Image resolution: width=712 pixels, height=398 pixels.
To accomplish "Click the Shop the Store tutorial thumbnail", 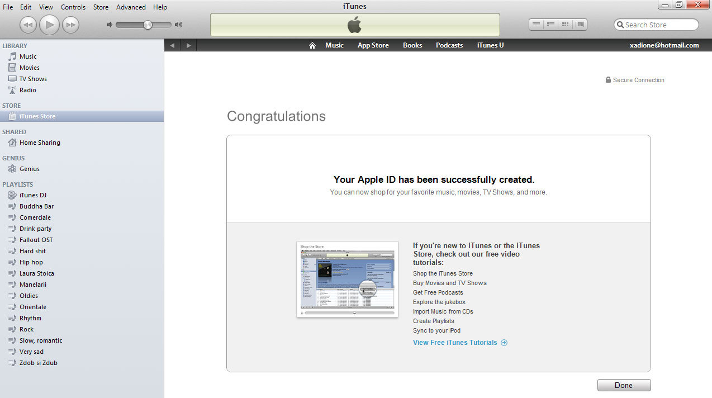I will [347, 279].
